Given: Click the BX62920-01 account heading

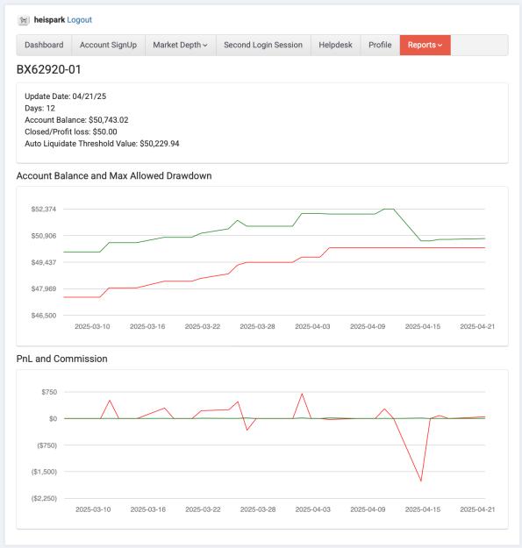Looking at the screenshot, I should pyautogui.click(x=48, y=69).
